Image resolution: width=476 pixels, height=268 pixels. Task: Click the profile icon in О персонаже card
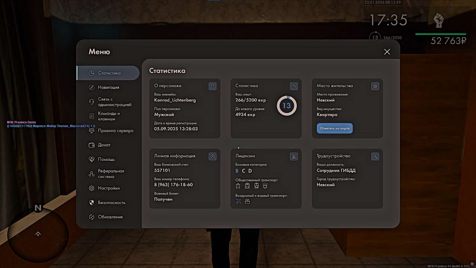pos(213,86)
